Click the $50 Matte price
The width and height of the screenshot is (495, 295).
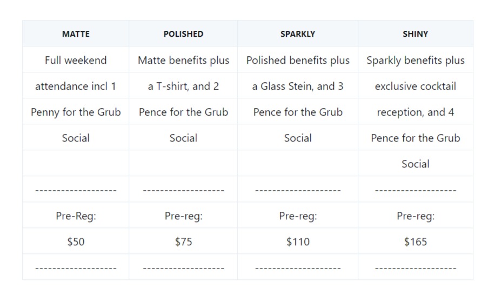point(76,242)
